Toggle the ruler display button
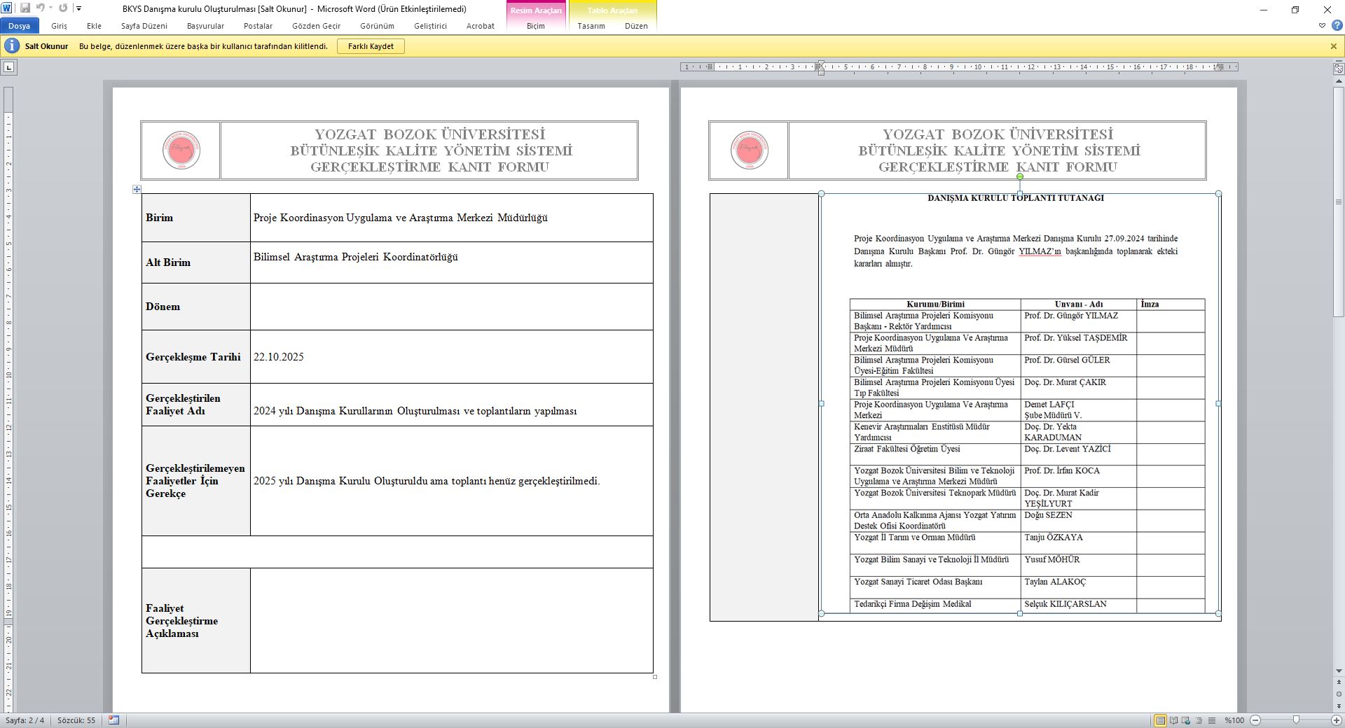The image size is (1345, 728). (x=1339, y=68)
